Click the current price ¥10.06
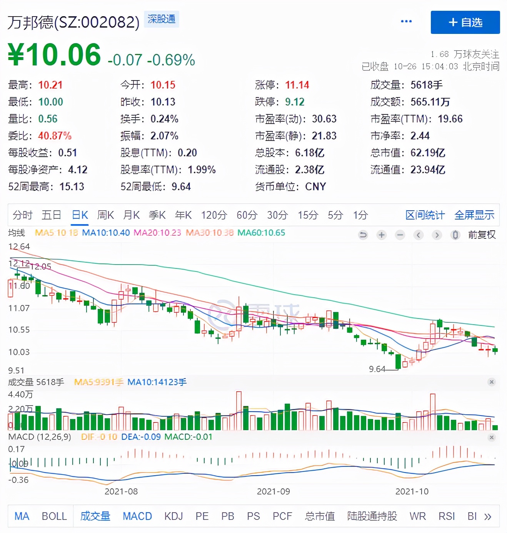This screenshot has height=533, width=507. click(54, 54)
